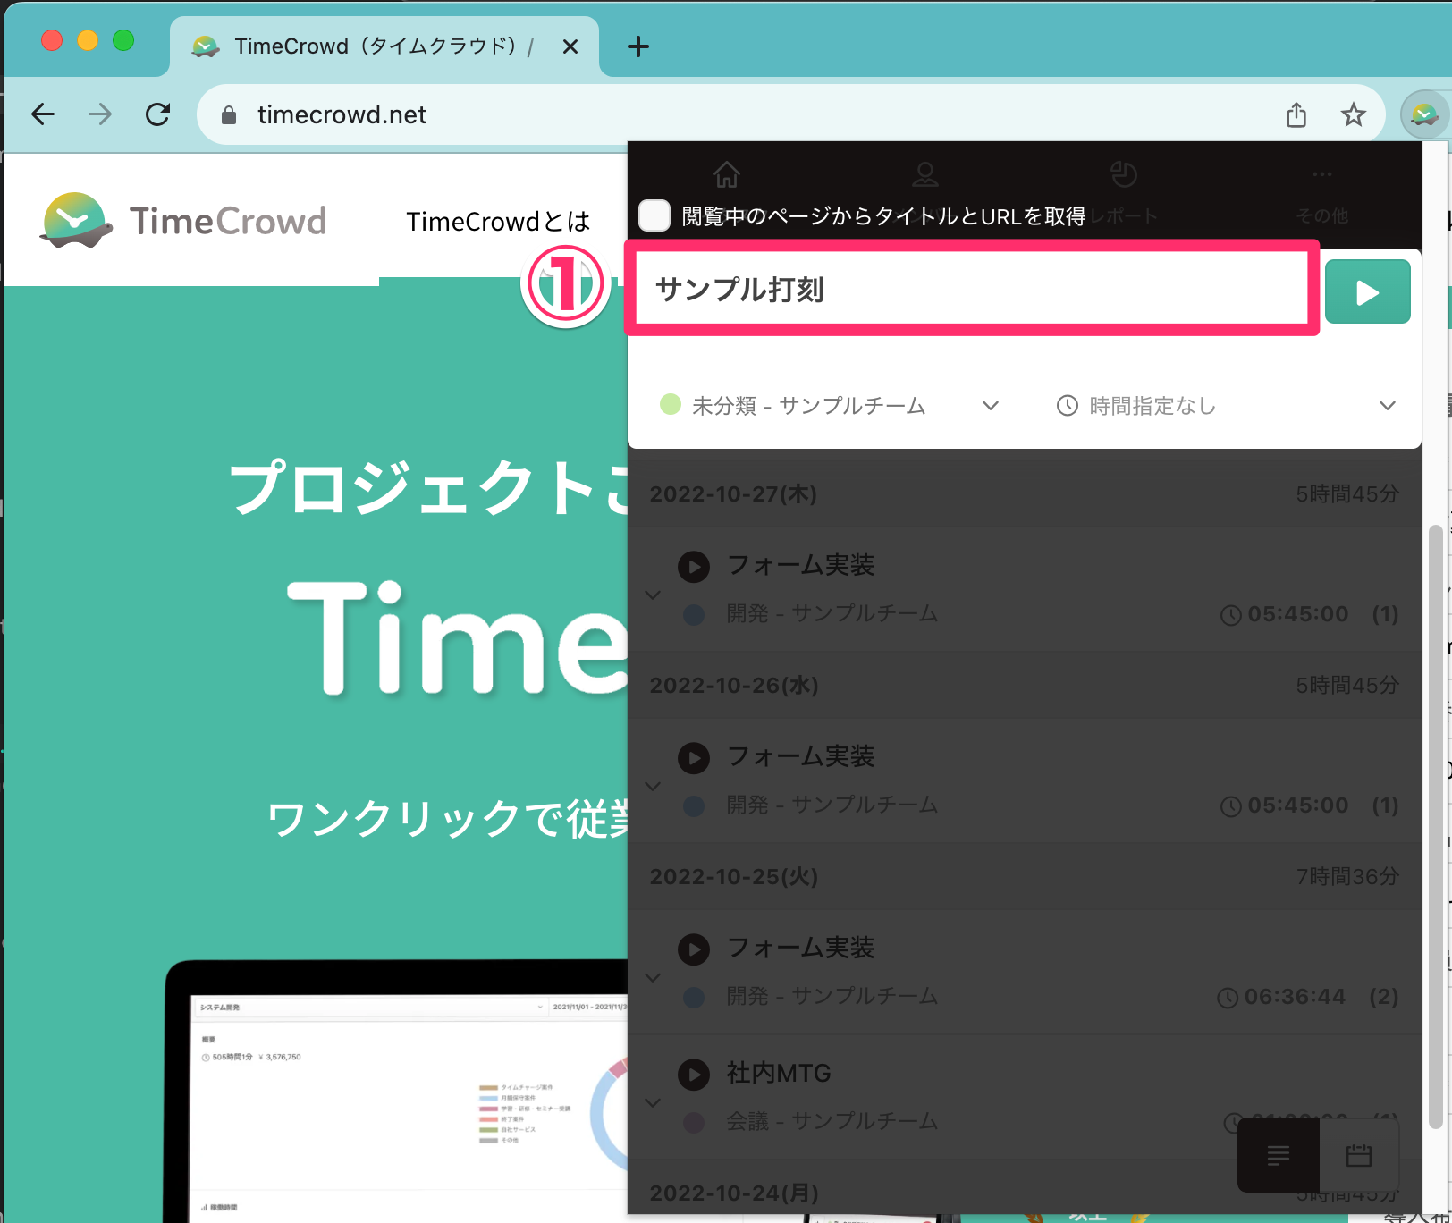Play the 社内MTG task entry

point(694,1075)
